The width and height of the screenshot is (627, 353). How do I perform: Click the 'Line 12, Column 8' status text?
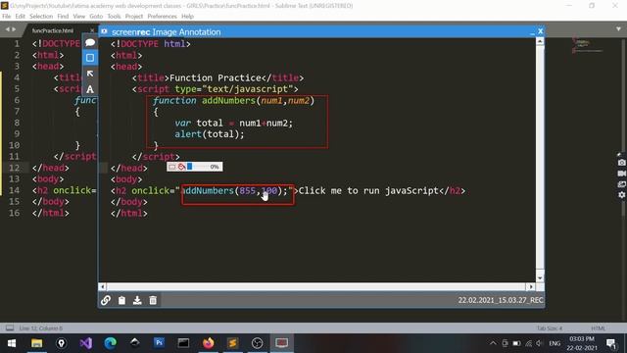[41, 328]
